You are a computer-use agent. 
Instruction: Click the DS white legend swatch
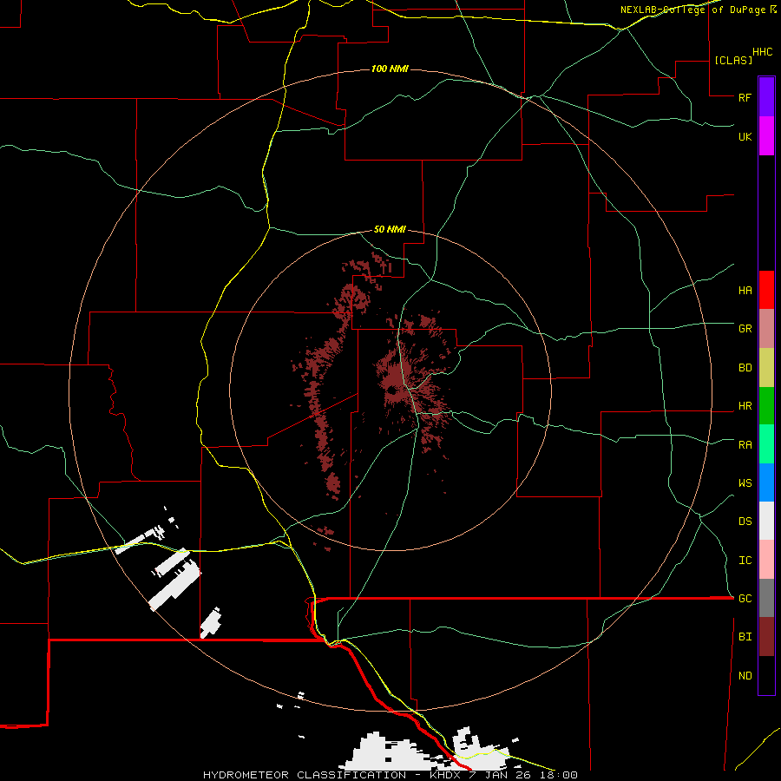tap(766, 521)
